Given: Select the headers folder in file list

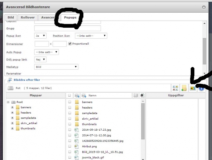Looking at the screenshot, I should [87, 108].
